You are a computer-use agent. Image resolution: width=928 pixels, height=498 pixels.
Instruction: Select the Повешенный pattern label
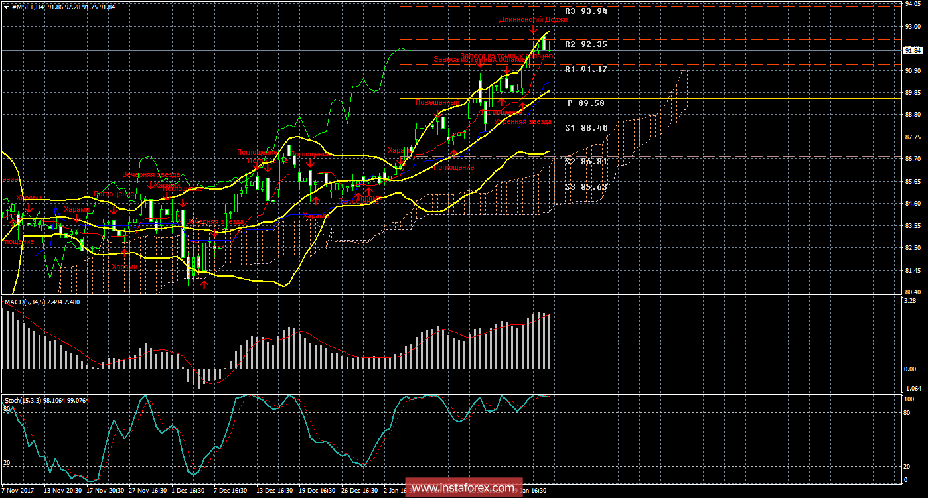tap(437, 103)
